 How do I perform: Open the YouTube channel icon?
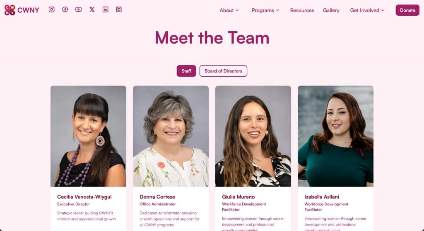pyautogui.click(x=78, y=10)
